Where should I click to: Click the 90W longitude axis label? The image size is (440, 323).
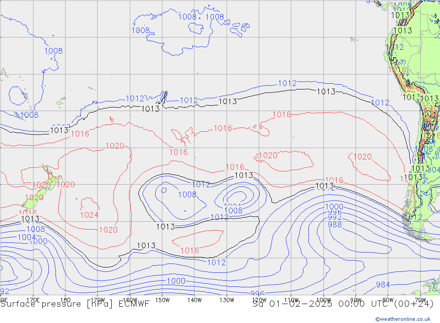click(356, 300)
